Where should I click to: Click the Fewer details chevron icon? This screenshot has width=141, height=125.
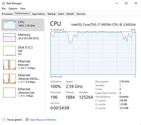coord(4,120)
